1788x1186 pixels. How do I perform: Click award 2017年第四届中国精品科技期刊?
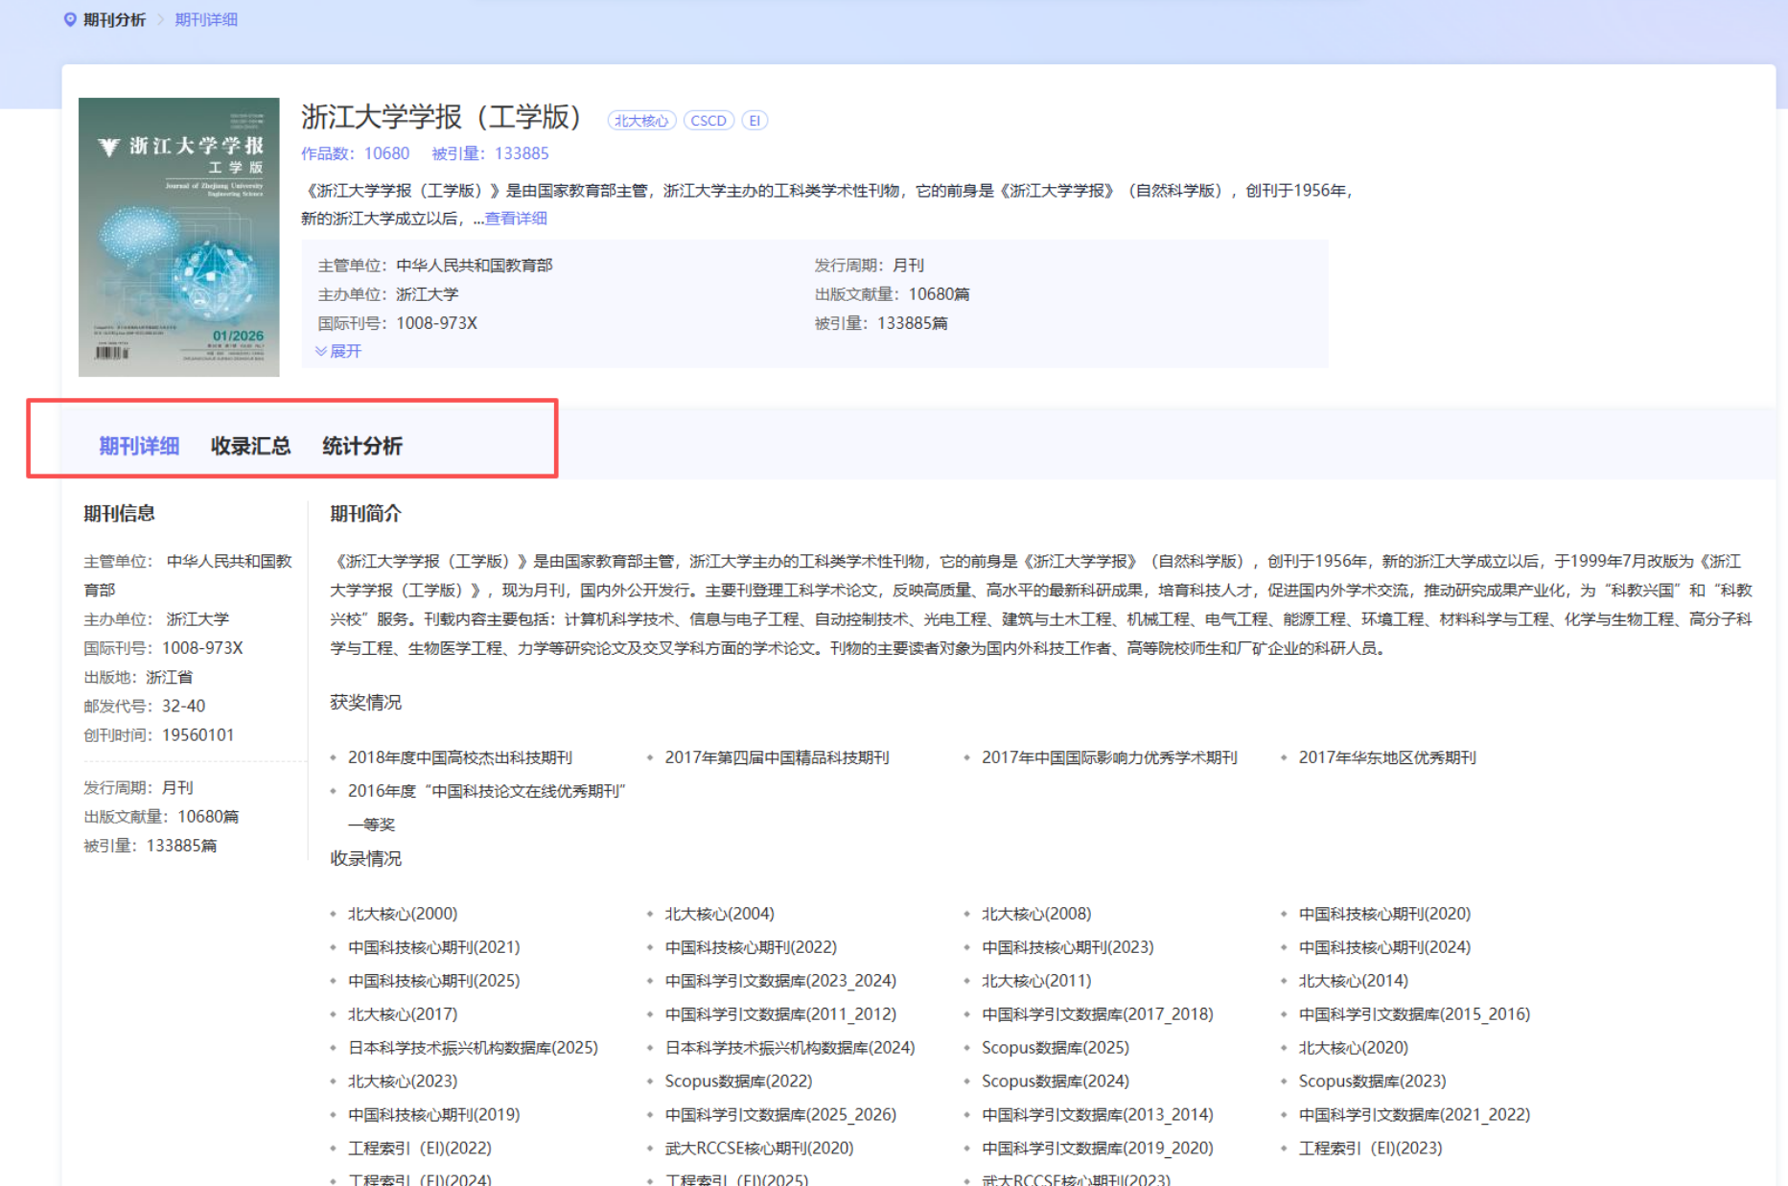click(778, 757)
